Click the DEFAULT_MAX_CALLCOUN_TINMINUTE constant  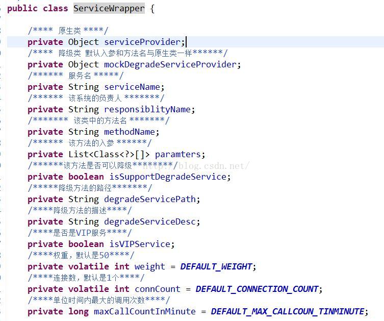point(288,311)
